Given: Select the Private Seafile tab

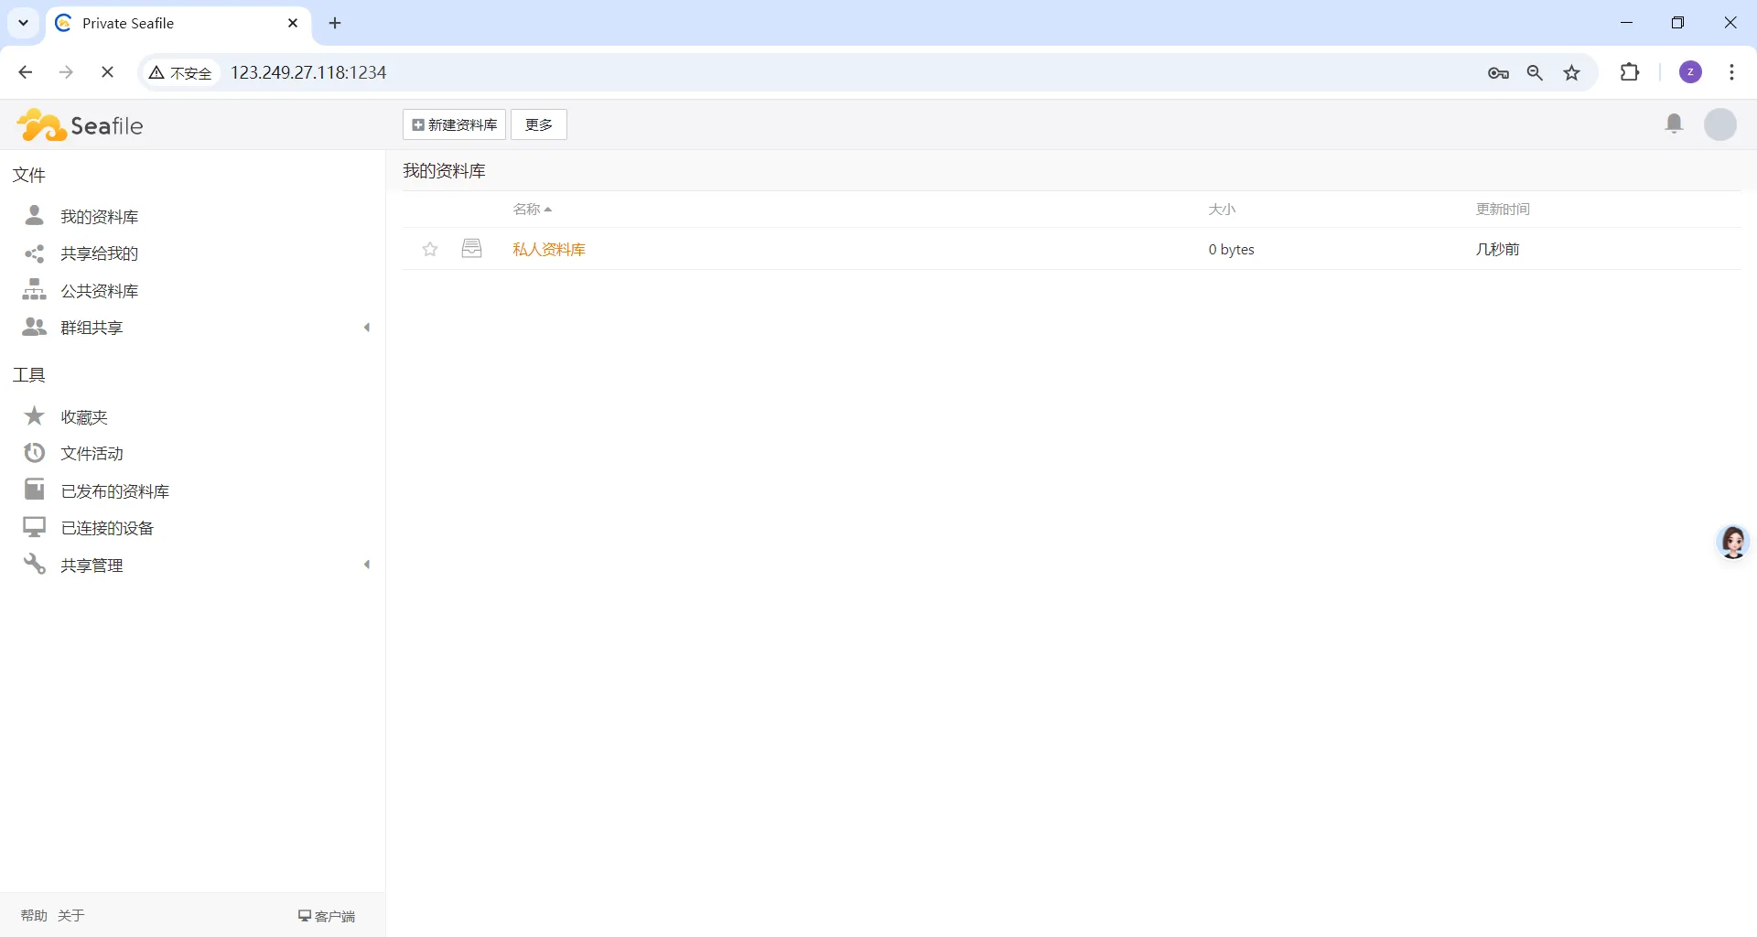Looking at the screenshot, I should pos(178,24).
